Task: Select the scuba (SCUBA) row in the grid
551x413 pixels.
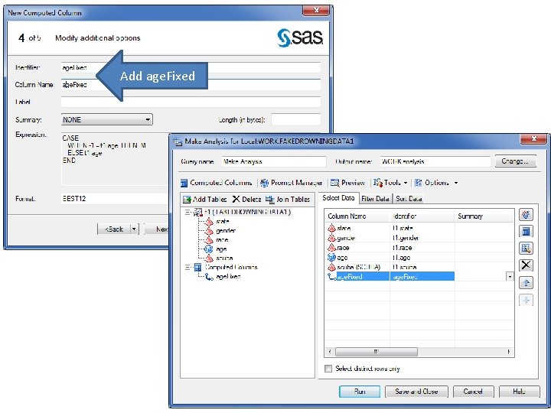Action: (x=419, y=267)
